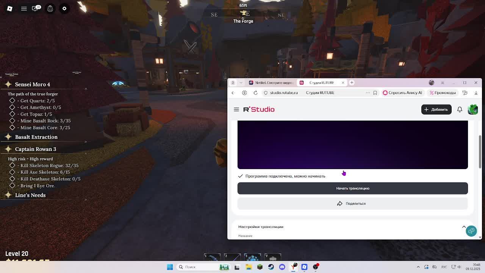The image size is (485, 273).
Task: Click the RUTUBE page vertical scrollbar
Action: pos(480,152)
